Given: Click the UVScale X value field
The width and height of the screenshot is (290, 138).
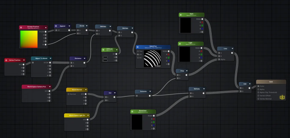Looking at the screenshot, I should click(105, 57).
